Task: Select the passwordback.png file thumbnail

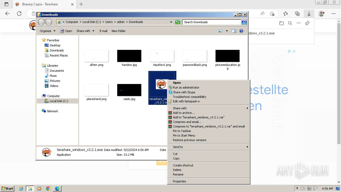Action: [195, 56]
